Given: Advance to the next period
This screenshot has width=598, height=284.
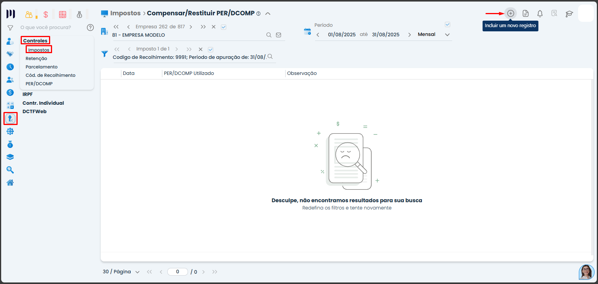Looking at the screenshot, I should coord(409,35).
